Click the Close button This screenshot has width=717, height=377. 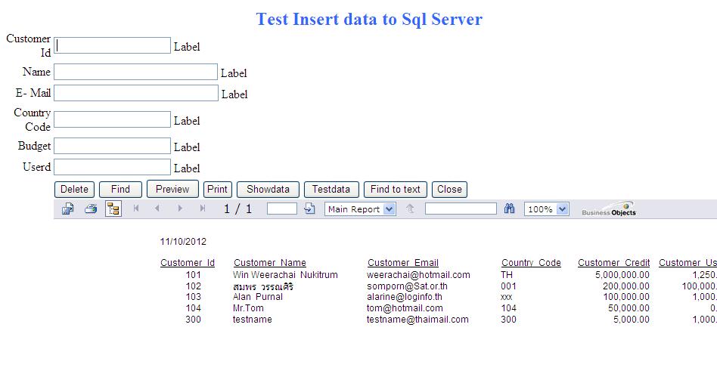pyautogui.click(x=449, y=189)
